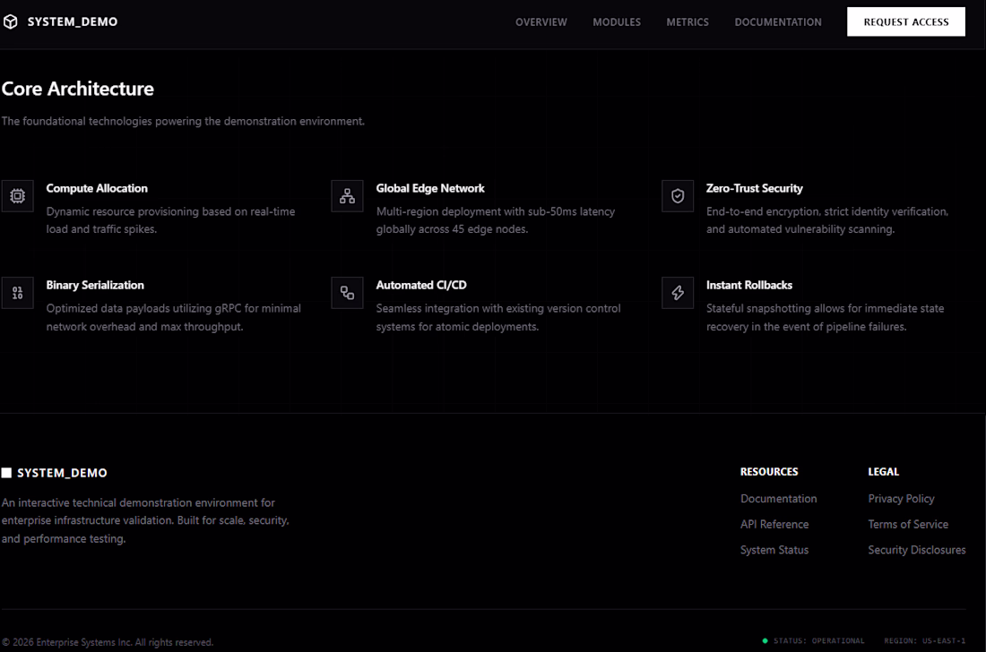
Task: Click the Global Edge Network title
Action: pos(430,188)
